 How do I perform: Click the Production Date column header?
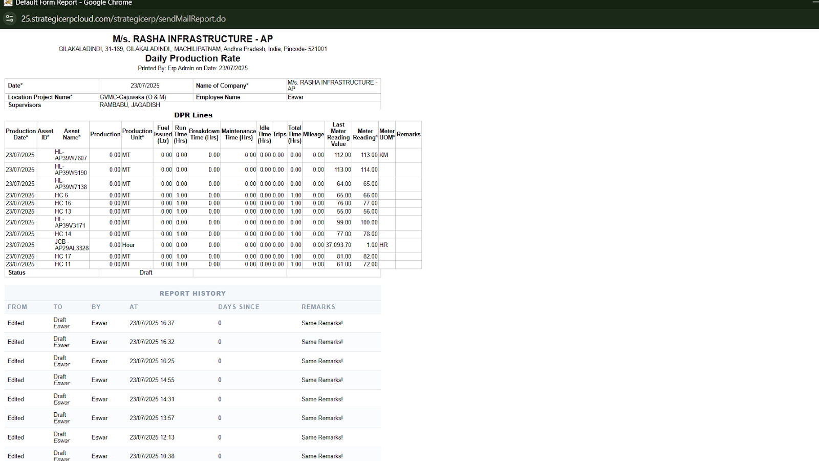pos(21,134)
